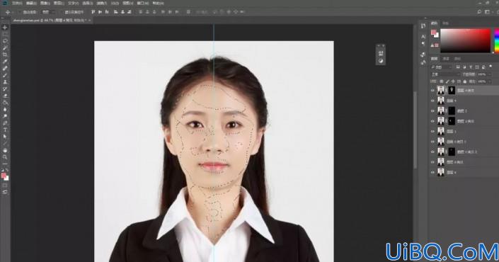Select the Healing Brush tool
The height and width of the screenshot is (262, 499).
(x=5, y=69)
